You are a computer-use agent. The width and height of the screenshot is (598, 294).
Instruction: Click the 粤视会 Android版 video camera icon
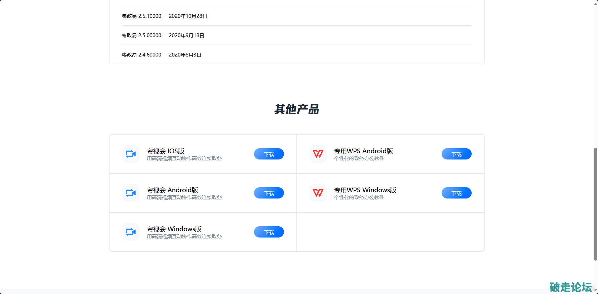(x=131, y=193)
